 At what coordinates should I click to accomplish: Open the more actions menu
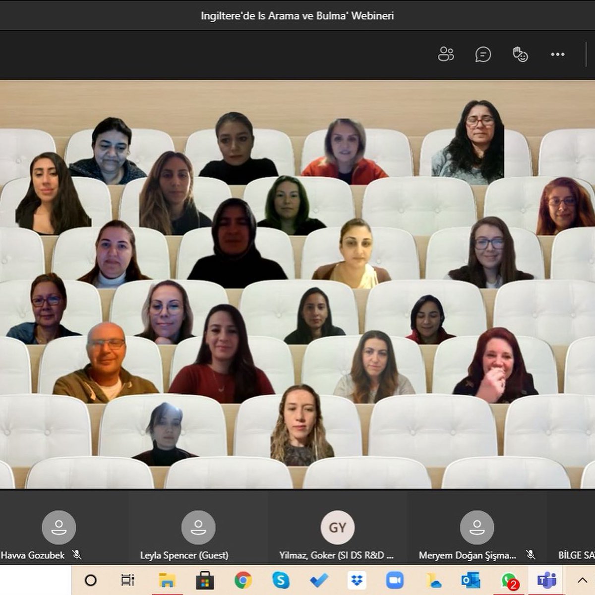557,55
